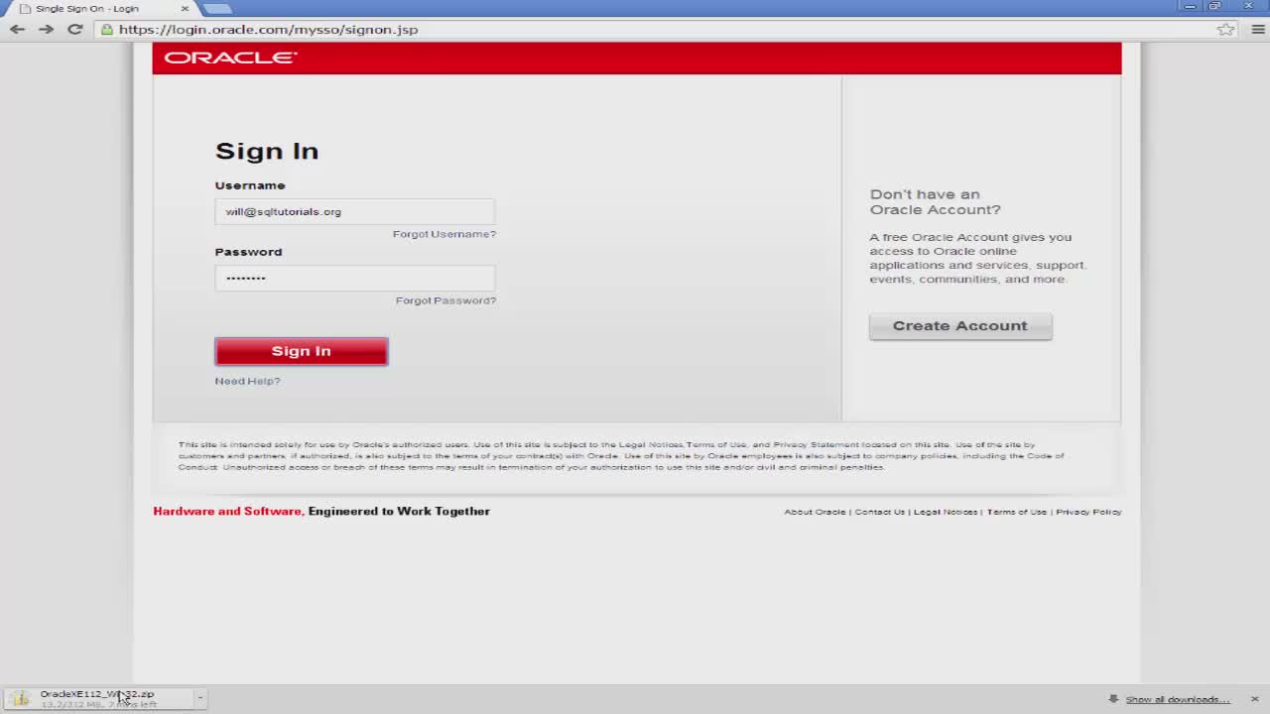Click the Hardware and Software slogan

point(321,511)
